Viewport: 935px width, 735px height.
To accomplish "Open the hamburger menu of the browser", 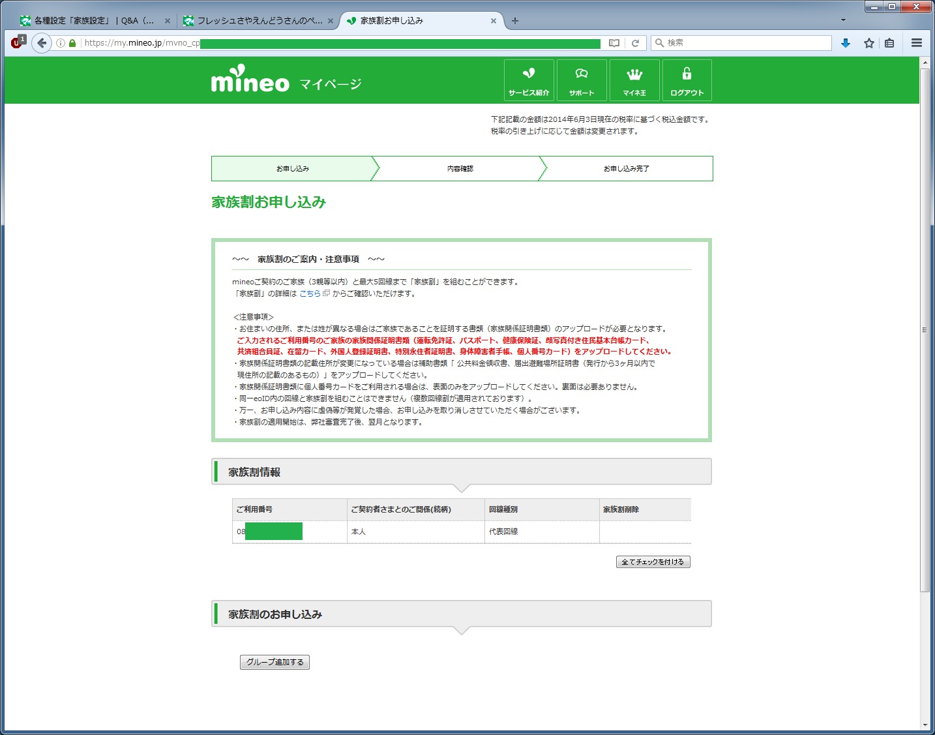I will pyautogui.click(x=916, y=43).
